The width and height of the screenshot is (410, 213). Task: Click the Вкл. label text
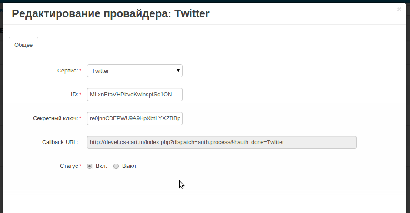(x=101, y=166)
